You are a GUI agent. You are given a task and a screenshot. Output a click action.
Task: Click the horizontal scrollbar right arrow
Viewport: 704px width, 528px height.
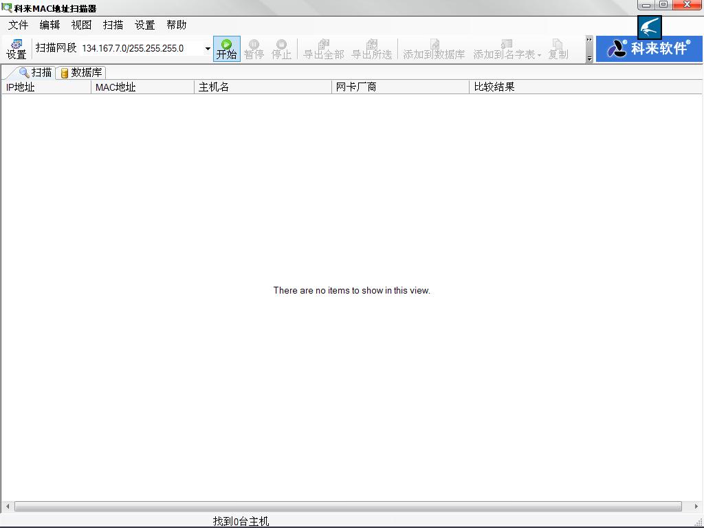[x=696, y=507]
